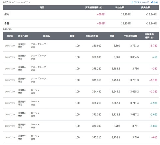Select 返済買い 特定 in the -450 row
Screen dimensions: 160x145
tap(22, 57)
